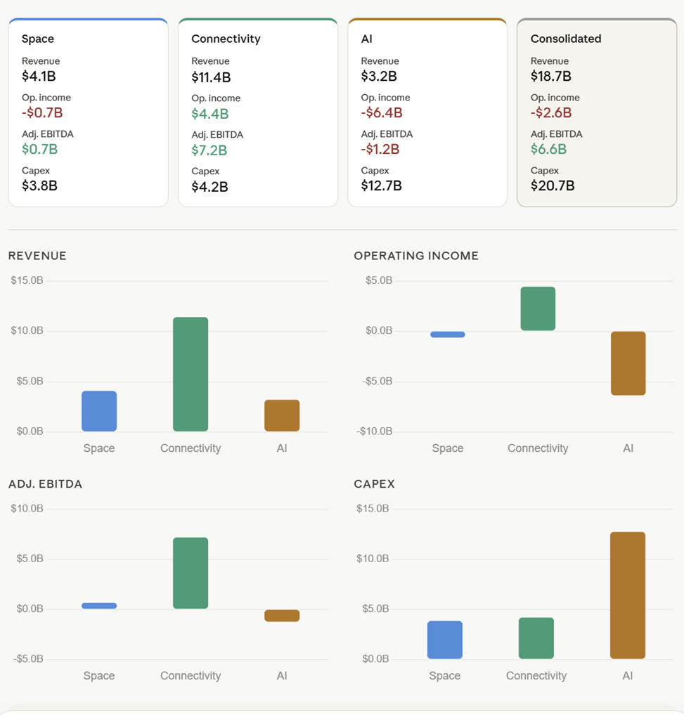Select Space bar in Capex chart
The height and width of the screenshot is (716, 684).
coord(444,639)
